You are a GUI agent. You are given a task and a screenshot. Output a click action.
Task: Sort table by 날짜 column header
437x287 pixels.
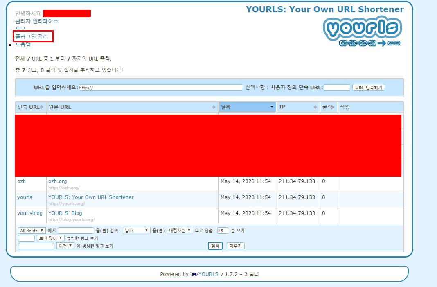click(248, 107)
